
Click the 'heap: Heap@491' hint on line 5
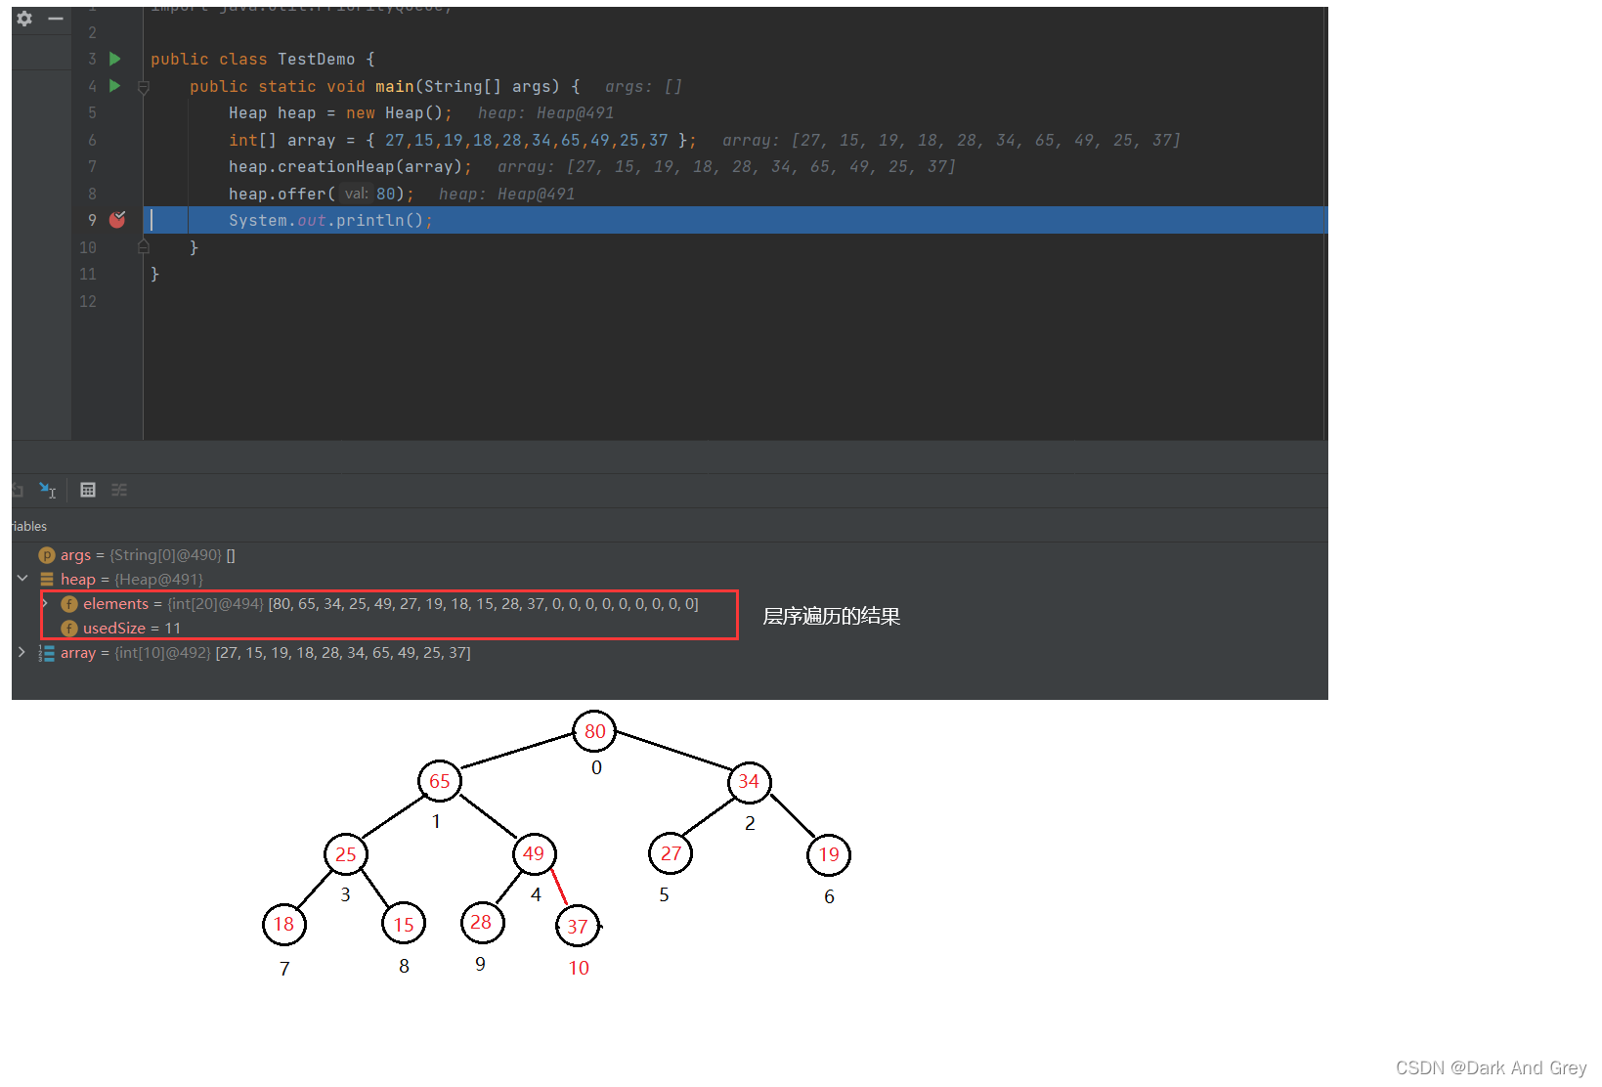click(545, 113)
